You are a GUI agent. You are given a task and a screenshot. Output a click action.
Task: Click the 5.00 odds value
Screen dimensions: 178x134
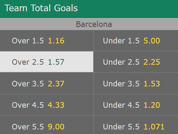point(152,41)
